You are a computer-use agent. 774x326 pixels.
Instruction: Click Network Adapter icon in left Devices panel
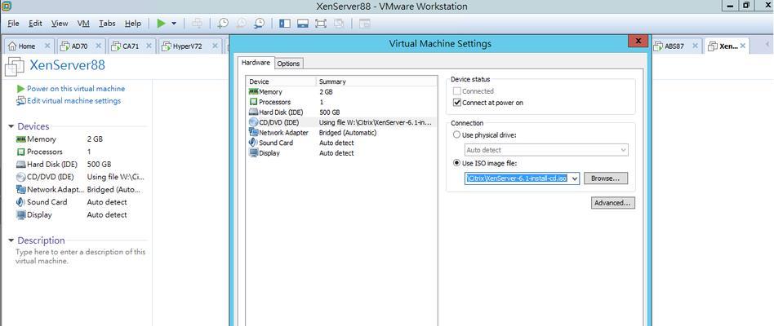click(20, 190)
